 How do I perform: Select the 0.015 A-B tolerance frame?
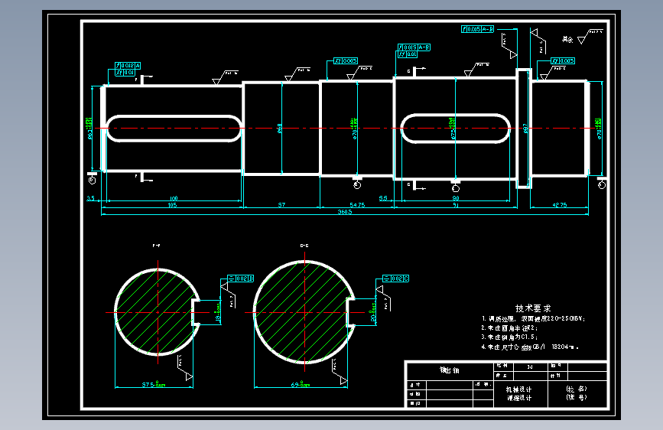tap(414, 47)
